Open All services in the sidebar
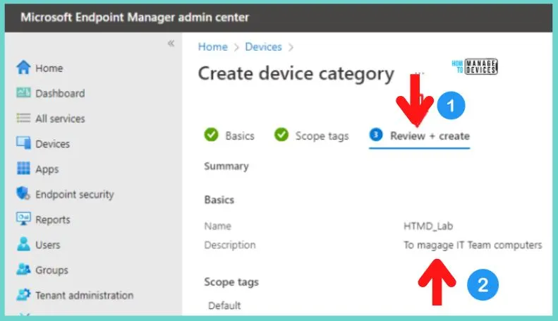Screen dimensions: 558x321 60,119
